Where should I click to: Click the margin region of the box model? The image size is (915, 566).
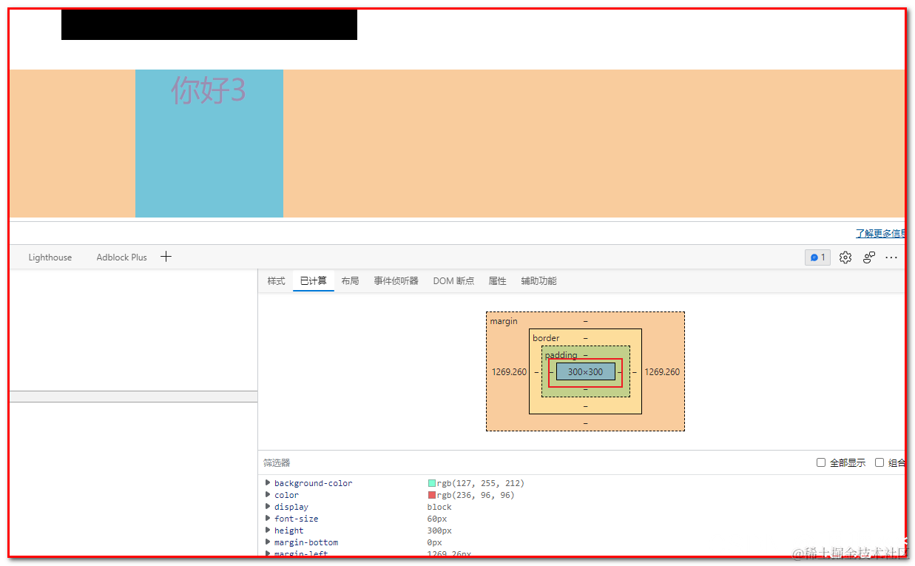tap(504, 321)
